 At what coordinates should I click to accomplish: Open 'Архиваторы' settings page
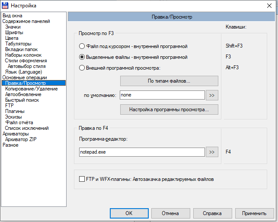coord(16,134)
